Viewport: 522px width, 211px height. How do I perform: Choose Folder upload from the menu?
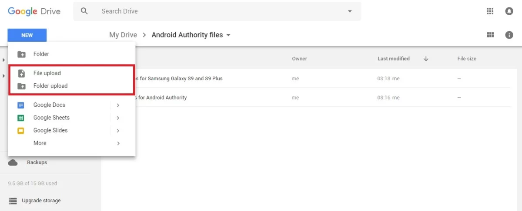click(x=50, y=86)
